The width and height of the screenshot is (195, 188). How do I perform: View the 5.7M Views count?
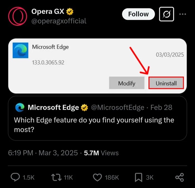coord(101,153)
